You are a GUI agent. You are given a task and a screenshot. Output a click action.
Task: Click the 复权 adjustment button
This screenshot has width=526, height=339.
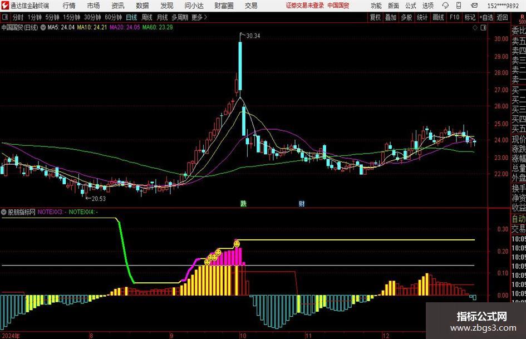click(x=375, y=17)
